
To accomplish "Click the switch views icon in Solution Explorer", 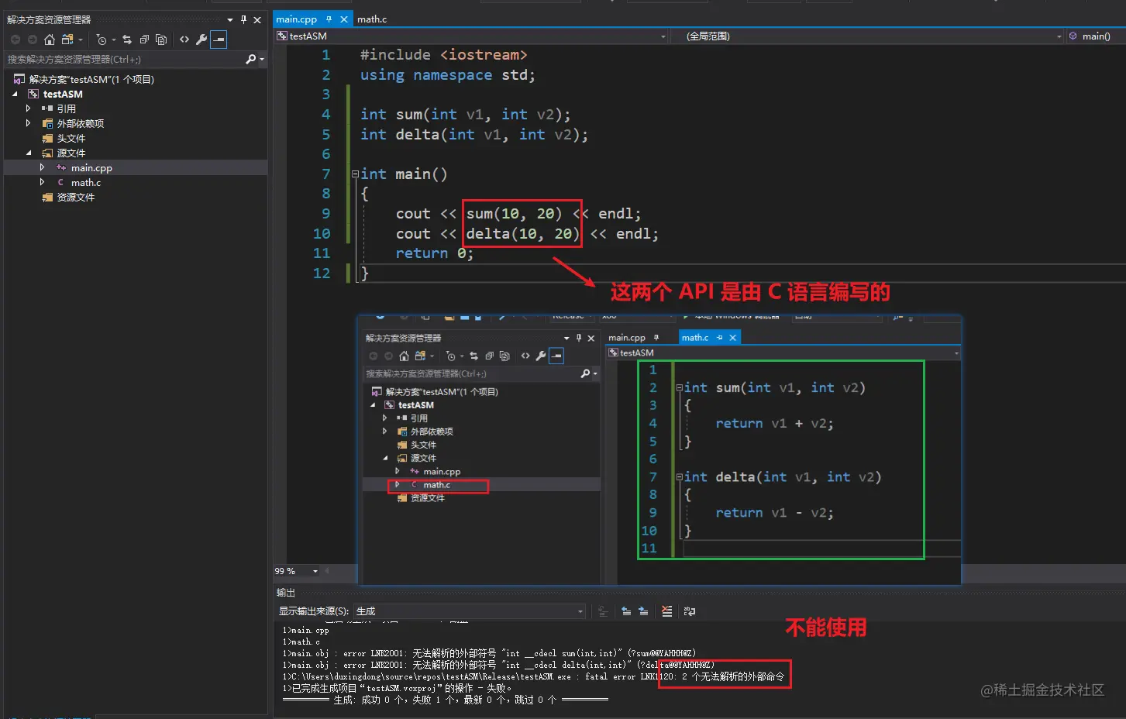I will click(x=67, y=40).
